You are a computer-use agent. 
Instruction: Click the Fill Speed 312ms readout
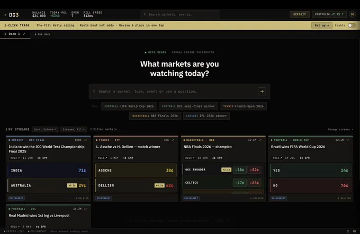click(x=93, y=14)
